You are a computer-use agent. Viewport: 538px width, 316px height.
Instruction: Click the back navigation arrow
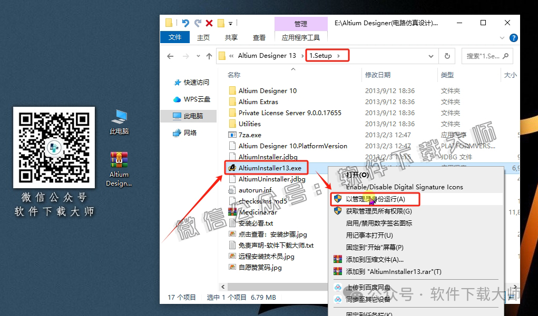(170, 55)
